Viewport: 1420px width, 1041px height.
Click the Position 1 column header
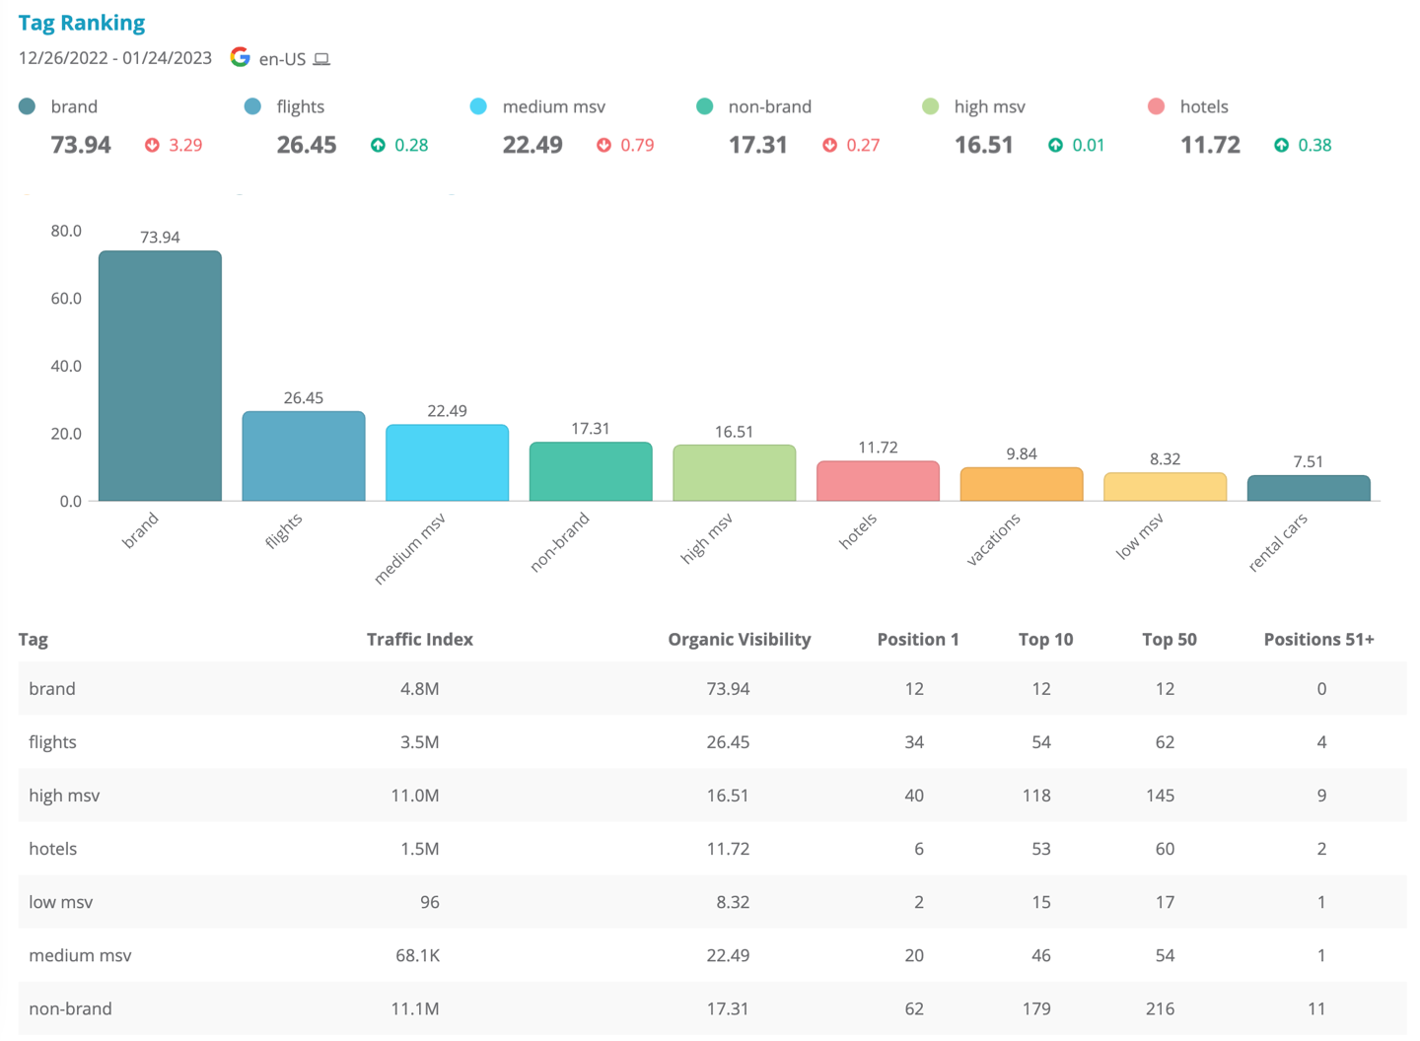click(x=917, y=639)
